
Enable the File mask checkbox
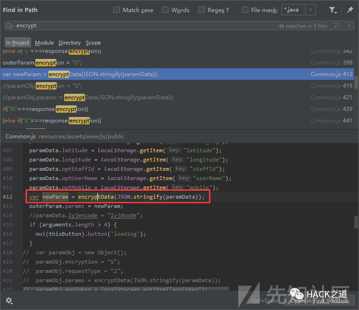tap(245, 10)
